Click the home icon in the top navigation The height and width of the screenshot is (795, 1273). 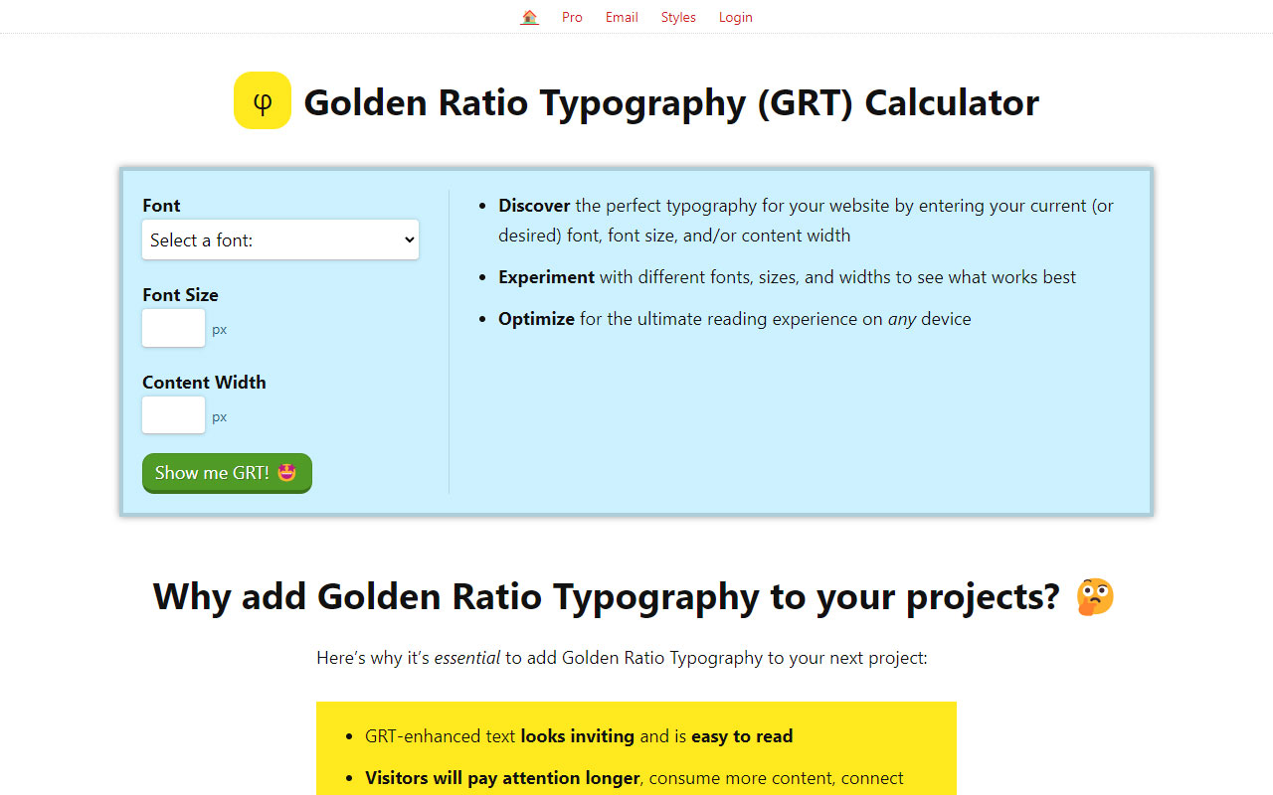pyautogui.click(x=529, y=16)
